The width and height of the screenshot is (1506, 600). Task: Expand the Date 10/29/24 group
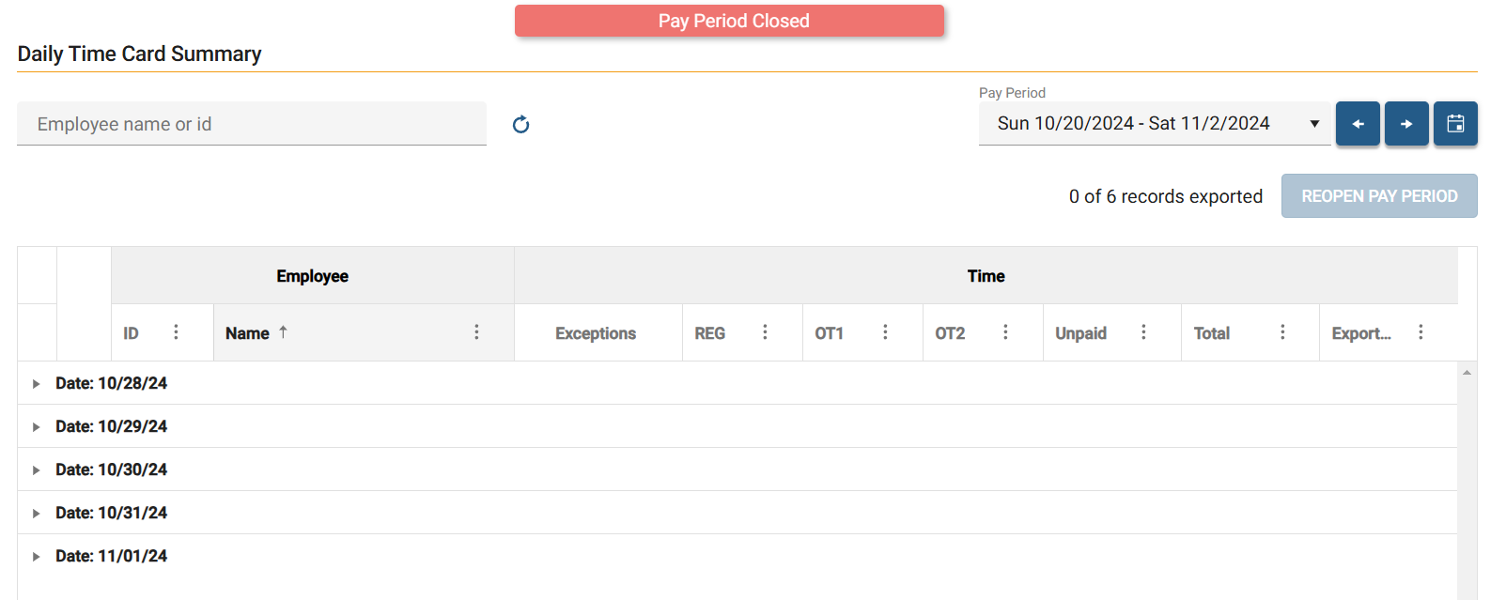tap(36, 427)
